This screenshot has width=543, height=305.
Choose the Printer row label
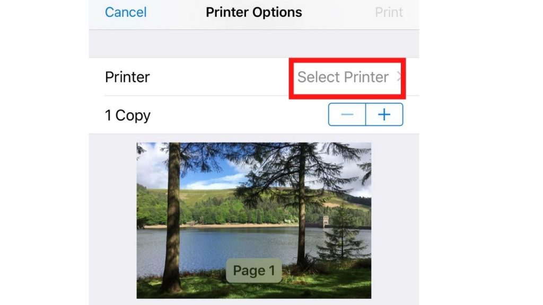(127, 77)
